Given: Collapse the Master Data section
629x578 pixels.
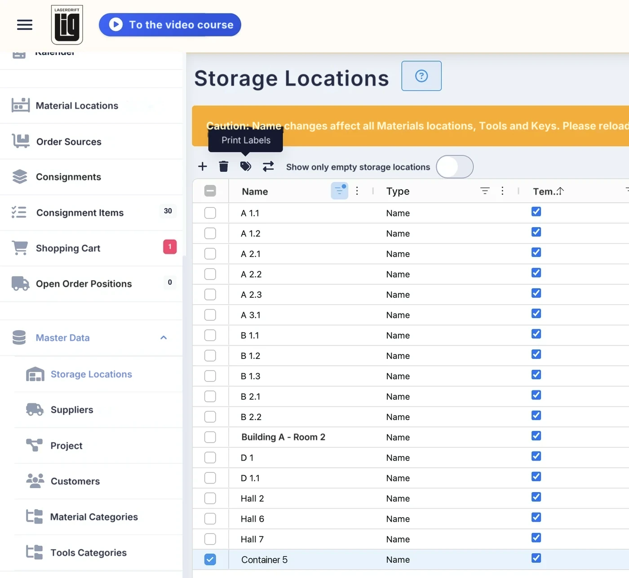Looking at the screenshot, I should (164, 338).
